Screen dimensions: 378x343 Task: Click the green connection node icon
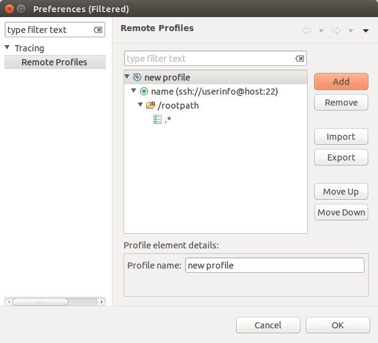click(x=144, y=92)
